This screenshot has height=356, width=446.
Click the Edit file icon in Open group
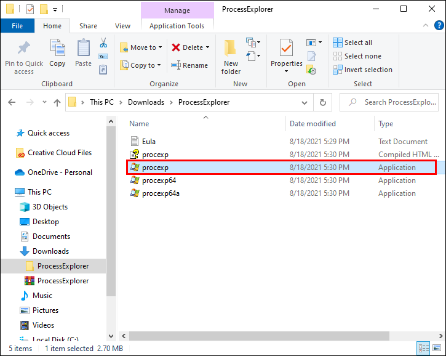point(311,56)
